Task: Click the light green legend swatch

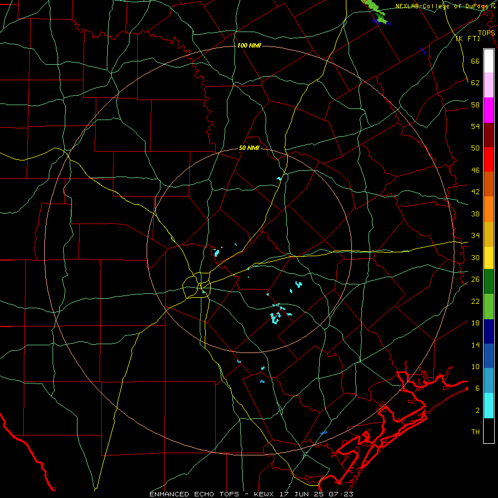Action: tap(489, 307)
